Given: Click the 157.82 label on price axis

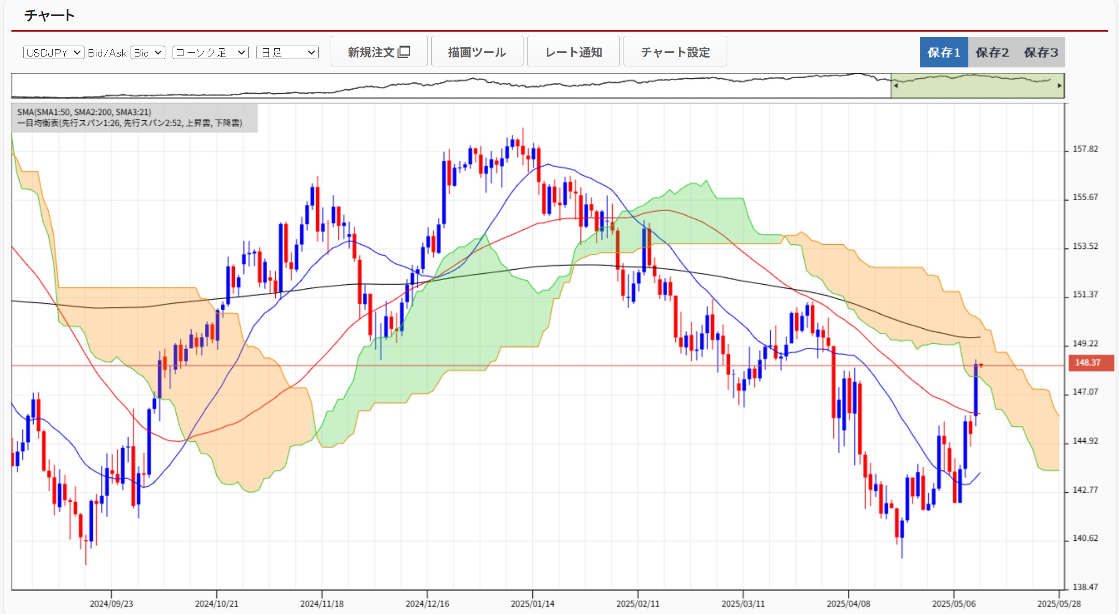Looking at the screenshot, I should pos(1085,149).
